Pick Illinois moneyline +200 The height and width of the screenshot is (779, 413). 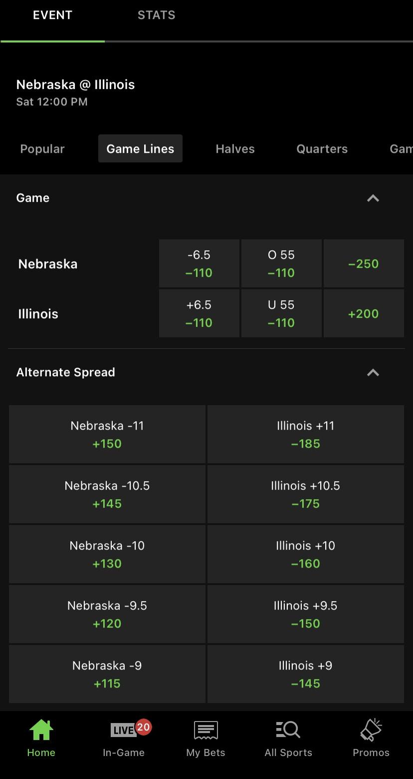coord(364,313)
